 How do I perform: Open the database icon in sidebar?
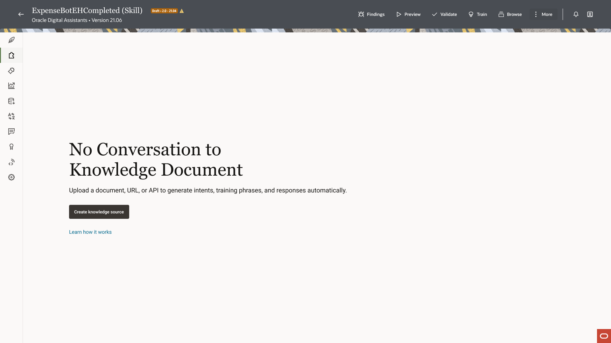[x=11, y=101]
